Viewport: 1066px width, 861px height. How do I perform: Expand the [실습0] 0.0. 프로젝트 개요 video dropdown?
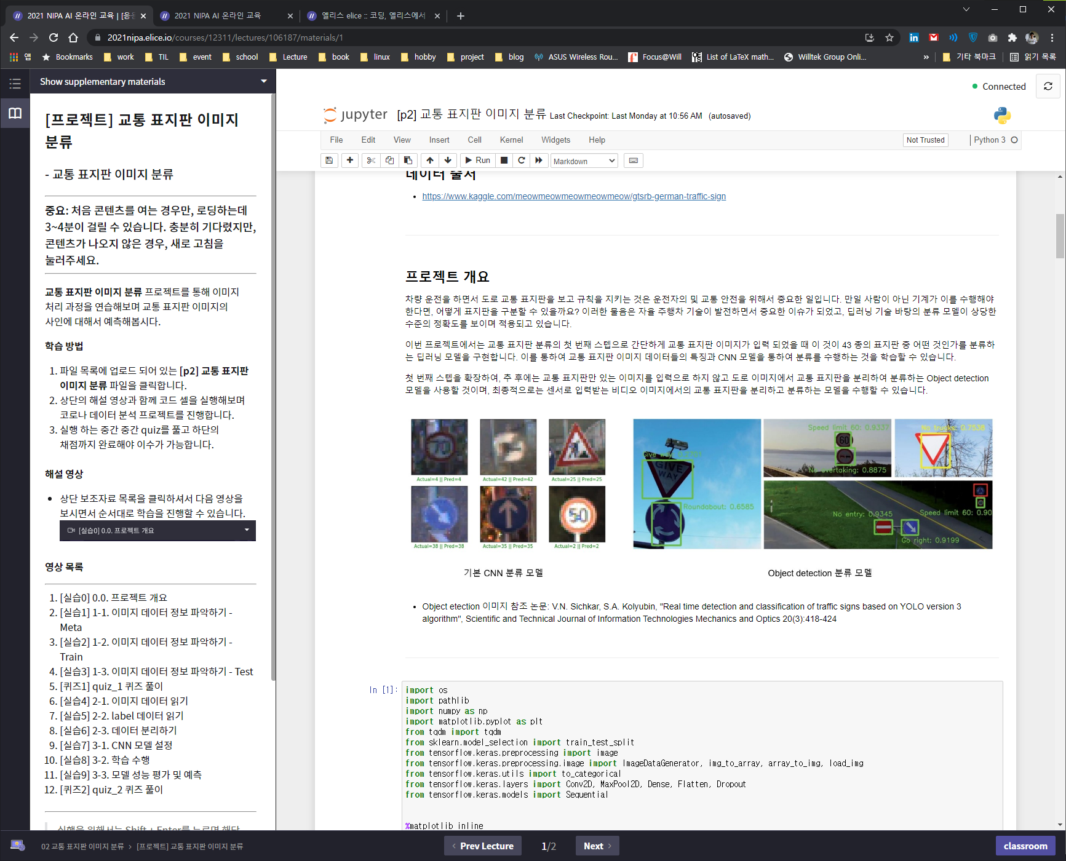coord(157,530)
